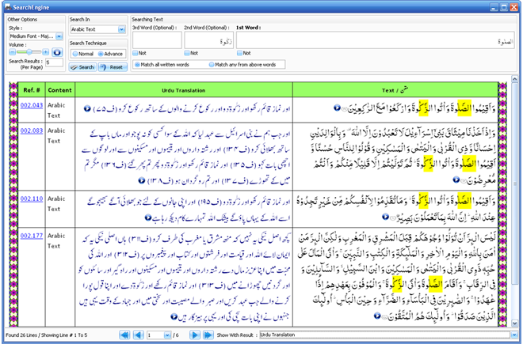Click the Text column header

click(395, 90)
